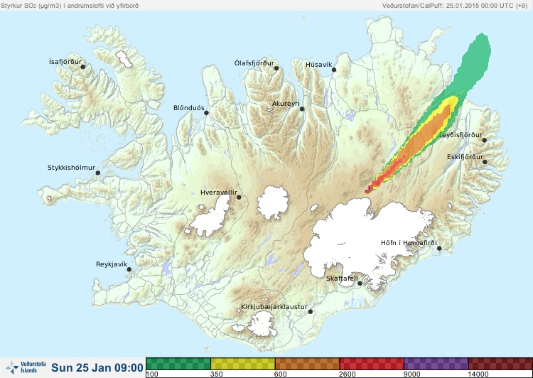This screenshot has height=378, width=533.
Task: Click the Reykjavík city marker dot
Action: 129,269
